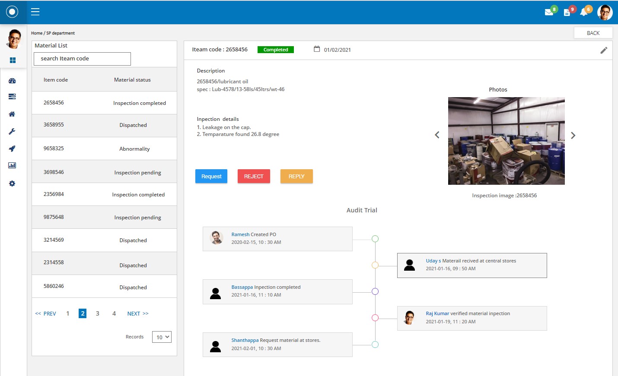Open the wrench tools sidebar icon
The height and width of the screenshot is (376, 618).
coord(12,131)
